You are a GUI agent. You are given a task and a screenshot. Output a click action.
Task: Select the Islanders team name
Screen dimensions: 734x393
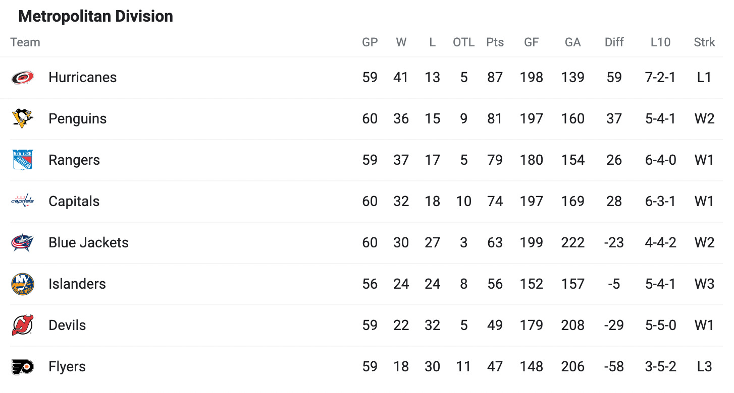click(x=77, y=284)
